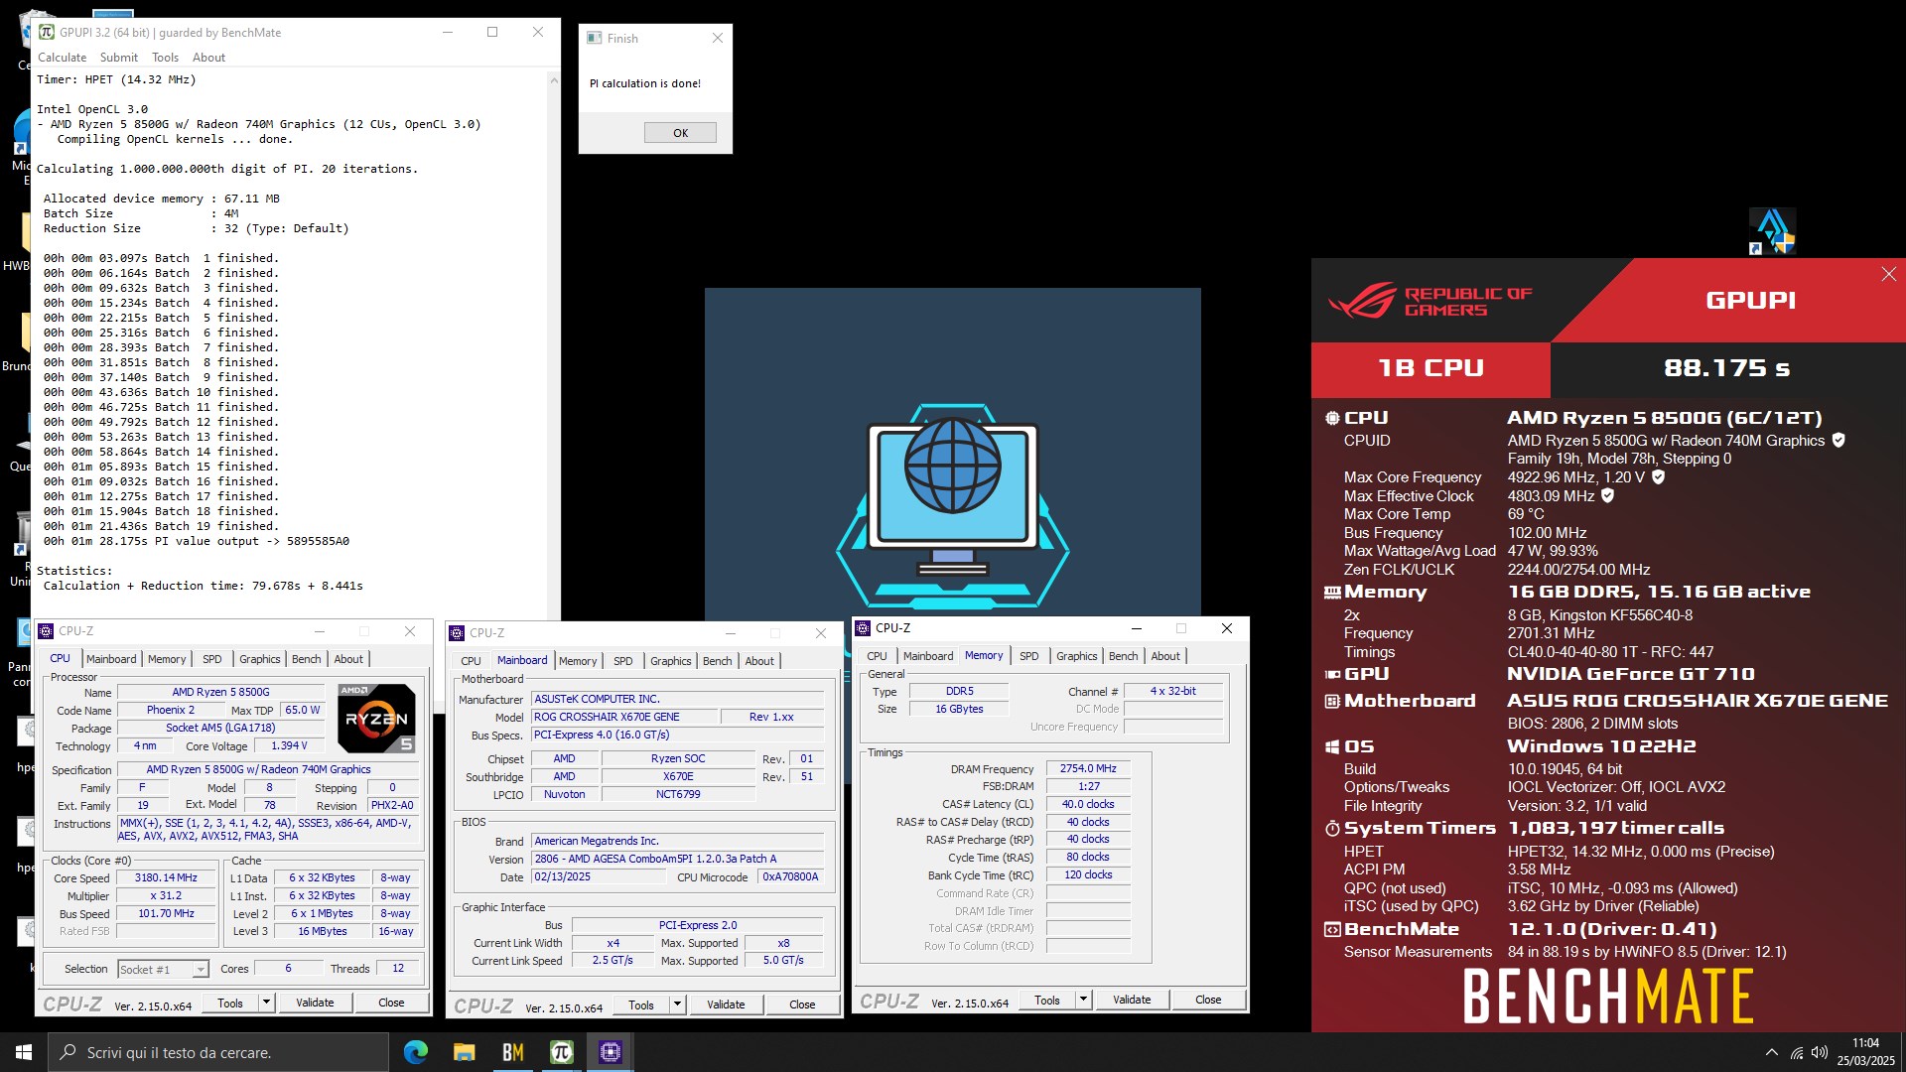
Task: Click OK in the Finish dialog
Action: pyautogui.click(x=680, y=133)
